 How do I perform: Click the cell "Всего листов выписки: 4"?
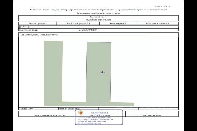pos(157,23)
